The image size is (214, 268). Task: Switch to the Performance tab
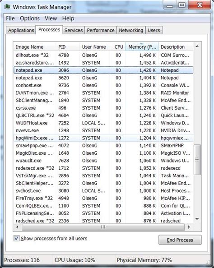pos(101,30)
